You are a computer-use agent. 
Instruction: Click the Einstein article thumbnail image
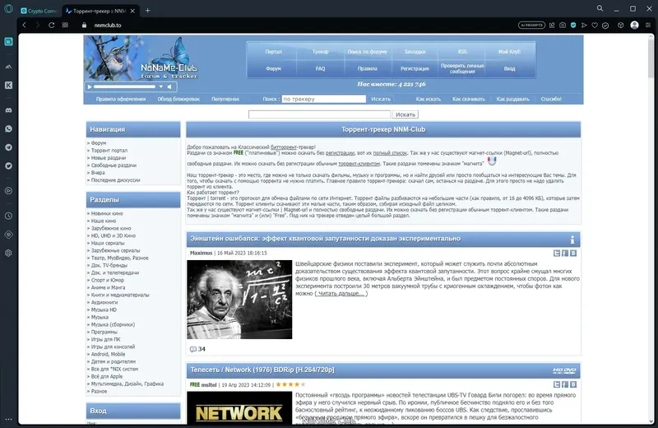(x=239, y=300)
